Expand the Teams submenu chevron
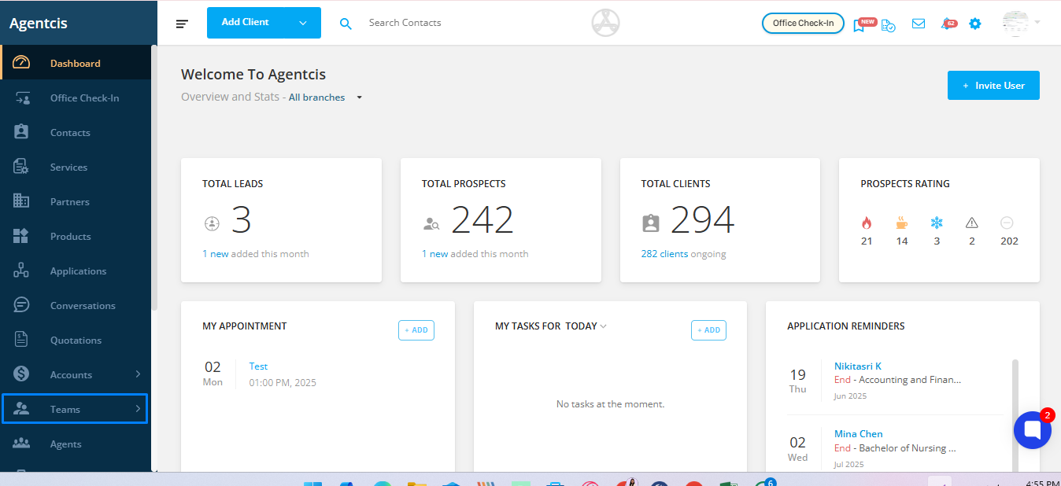The image size is (1061, 486). pos(138,409)
